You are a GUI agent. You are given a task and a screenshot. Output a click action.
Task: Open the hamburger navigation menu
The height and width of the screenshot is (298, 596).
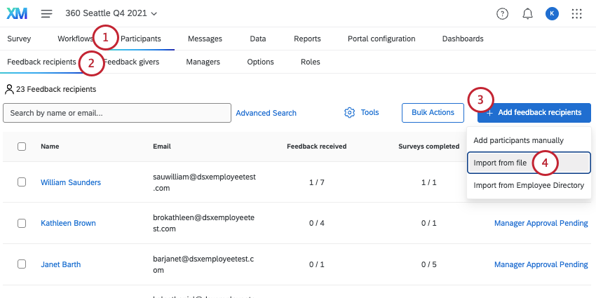(x=47, y=14)
